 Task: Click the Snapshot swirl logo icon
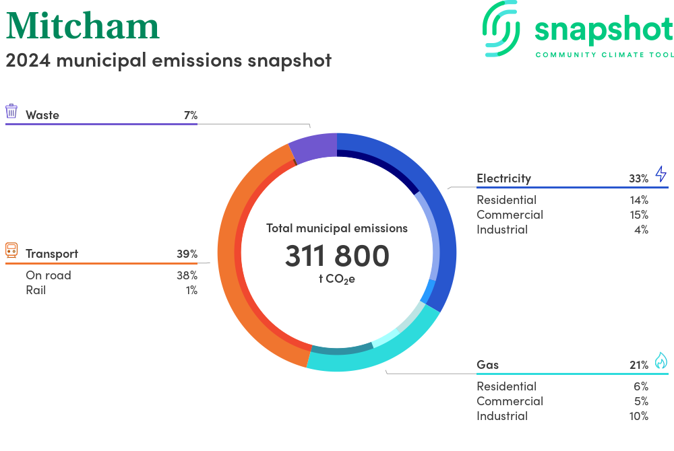tap(502, 28)
